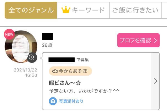Open the キーワード tab

coord(83,10)
